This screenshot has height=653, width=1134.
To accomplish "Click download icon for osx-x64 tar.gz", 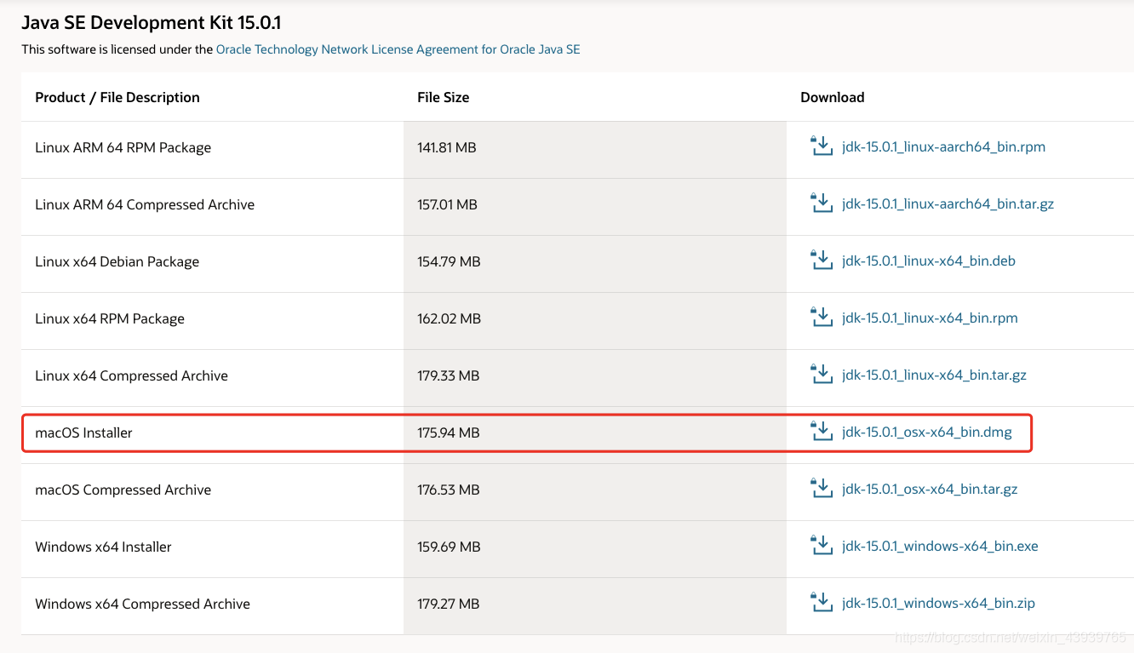I will click(x=821, y=489).
